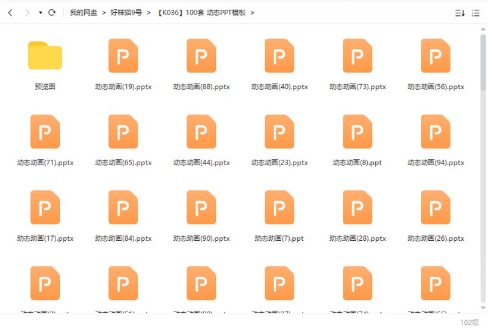Click the back navigation arrow

pos(10,12)
